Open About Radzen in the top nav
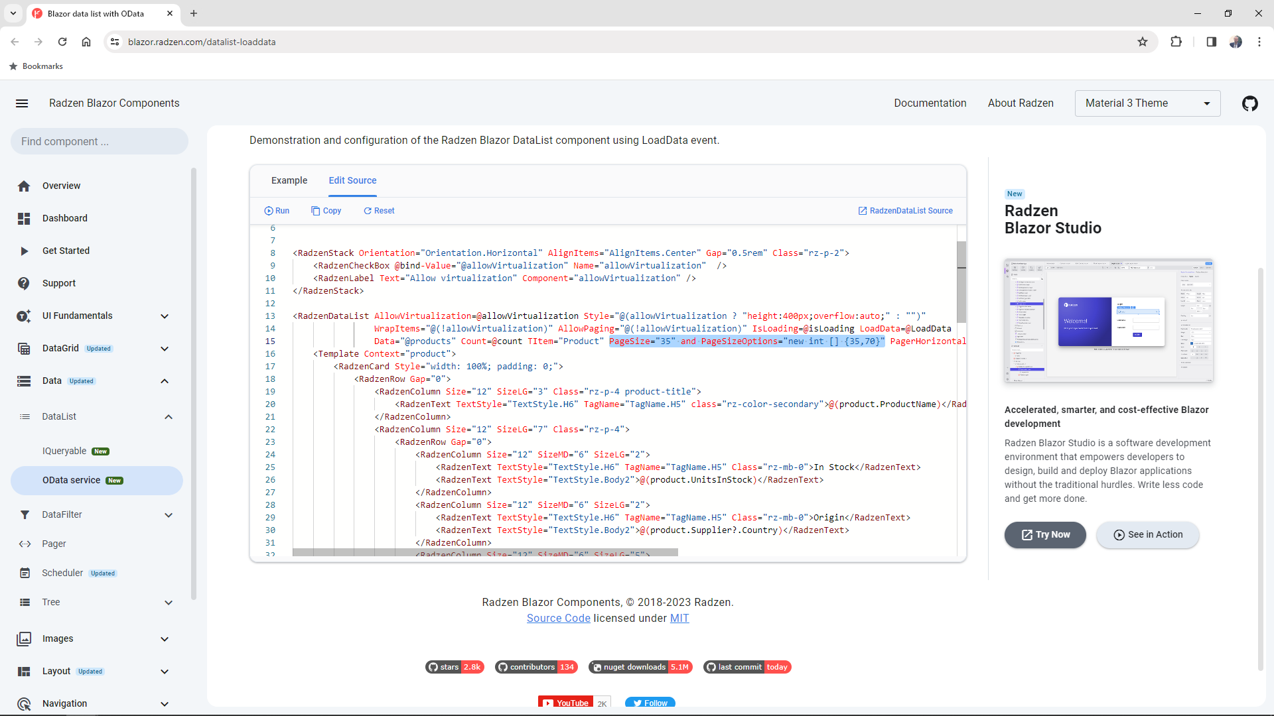Image resolution: width=1274 pixels, height=716 pixels. [x=1021, y=103]
